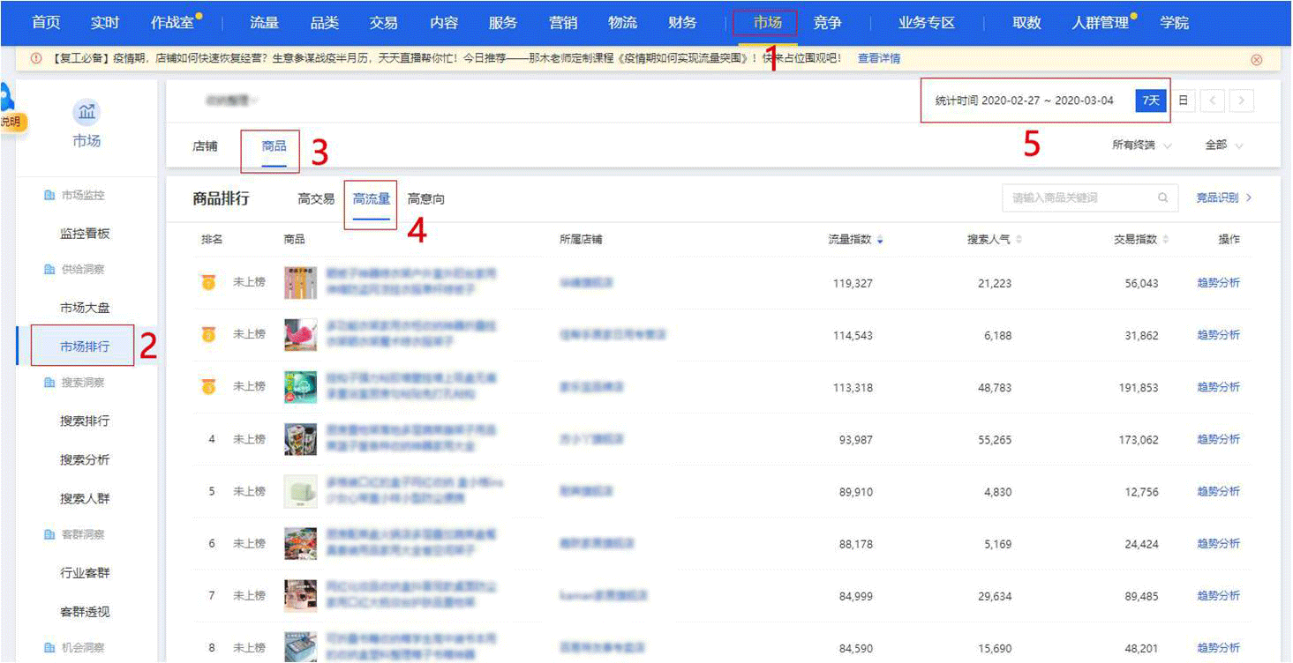Viewport: 1293px width, 663px height.
Task: Open the 竞争 top menu
Action: click(x=827, y=23)
